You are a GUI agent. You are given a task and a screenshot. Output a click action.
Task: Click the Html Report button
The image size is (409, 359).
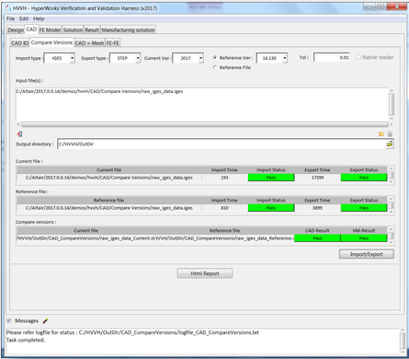(x=205, y=273)
